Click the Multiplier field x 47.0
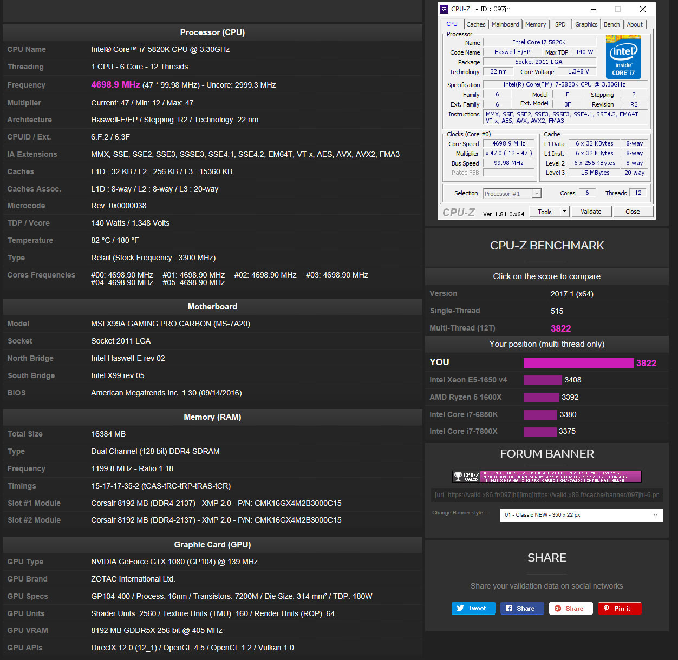 pos(508,153)
